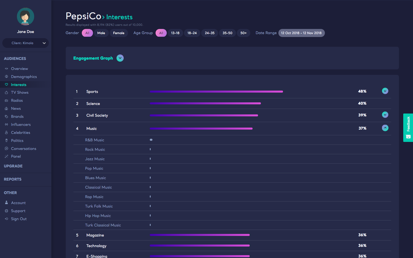Filter by Female gender
The height and width of the screenshot is (258, 413).
(x=119, y=33)
